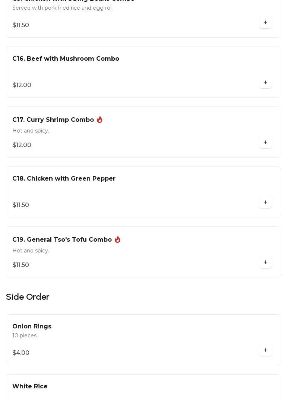This screenshot has height=404, width=287.
Task: Click the $12.00 price of Beef with Mushroom
Action: pyautogui.click(x=22, y=85)
